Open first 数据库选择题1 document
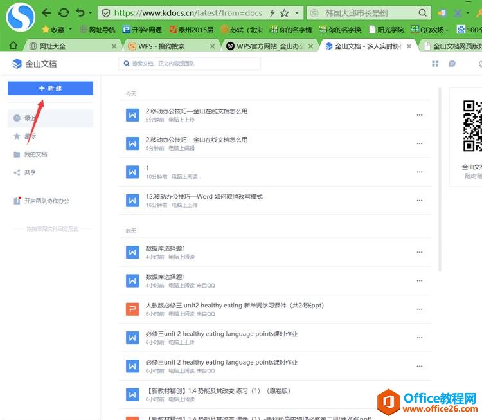Screen dimensions: 482x420 click(x=274, y=252)
